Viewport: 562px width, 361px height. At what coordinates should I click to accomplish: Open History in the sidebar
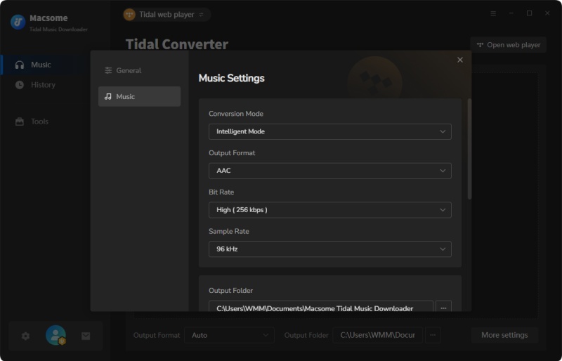(43, 85)
